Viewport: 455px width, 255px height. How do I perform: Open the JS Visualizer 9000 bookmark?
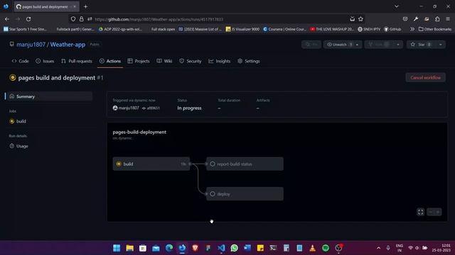pyautogui.click(x=242, y=29)
